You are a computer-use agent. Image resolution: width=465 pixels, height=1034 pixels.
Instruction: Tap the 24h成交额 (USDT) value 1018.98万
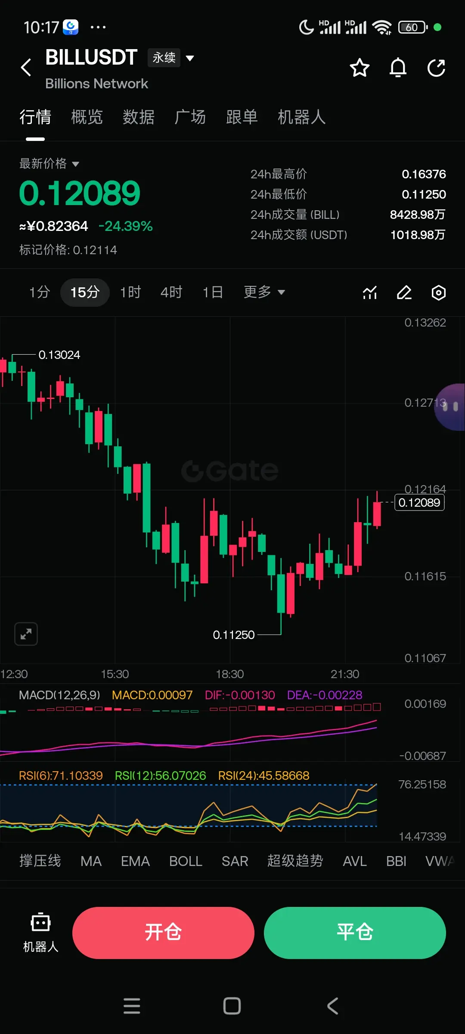click(418, 235)
